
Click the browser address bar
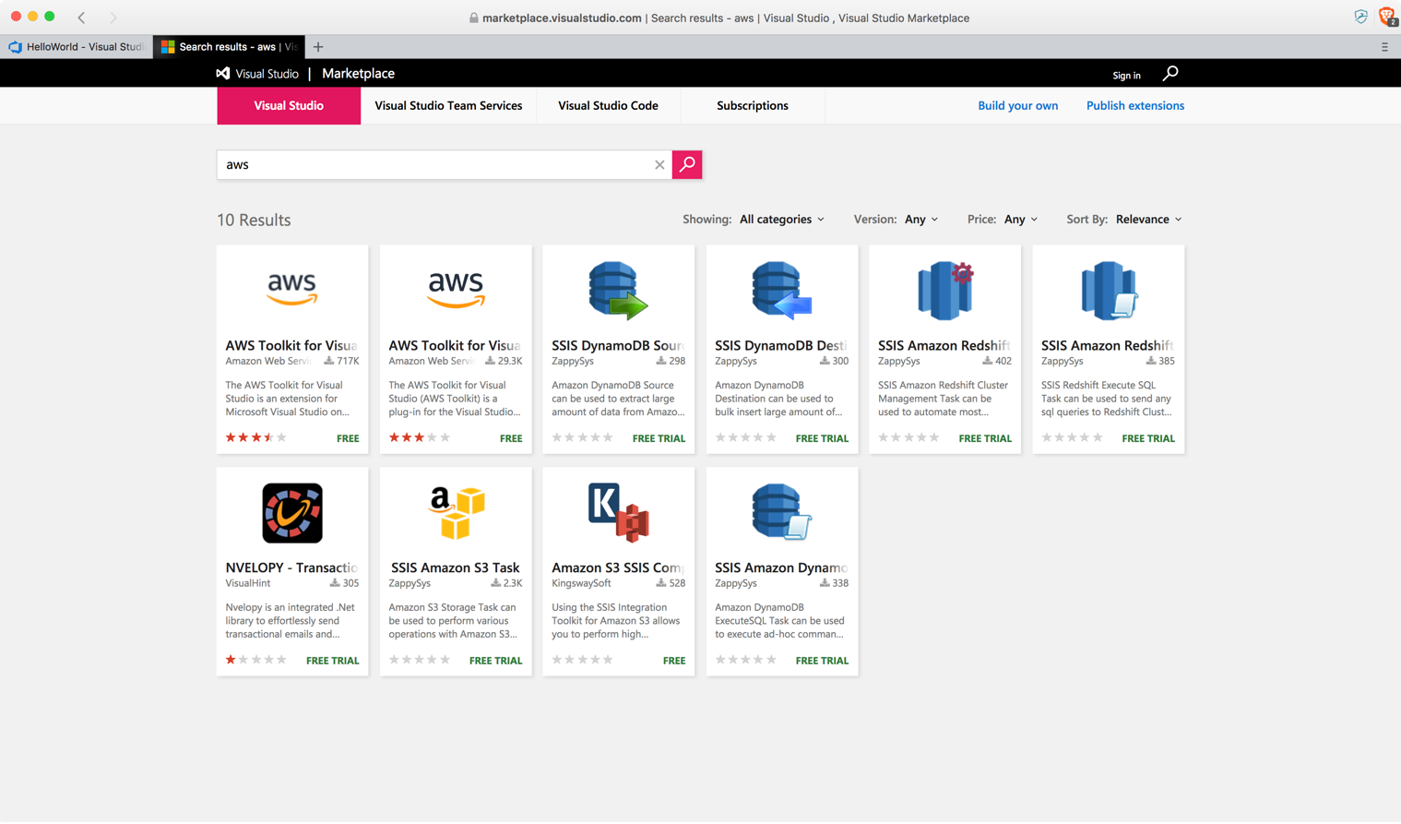(x=719, y=18)
